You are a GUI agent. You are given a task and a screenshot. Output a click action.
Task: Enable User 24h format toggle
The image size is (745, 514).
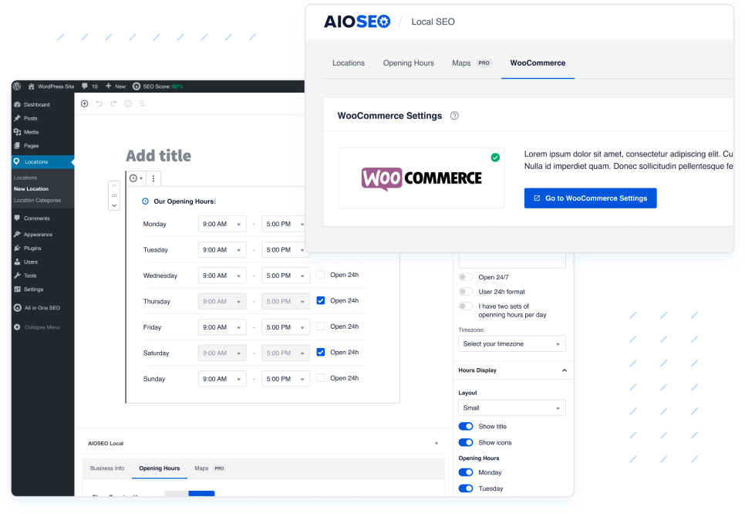[466, 292]
